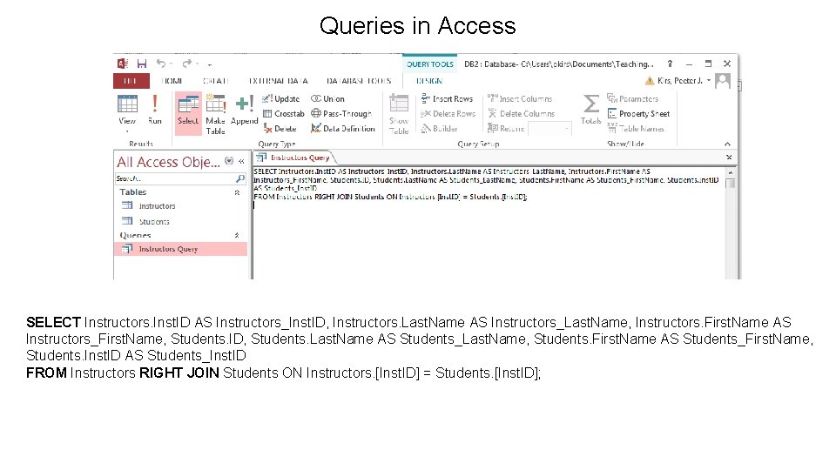Open the Return value combo box
836x470 pixels.
(x=549, y=129)
